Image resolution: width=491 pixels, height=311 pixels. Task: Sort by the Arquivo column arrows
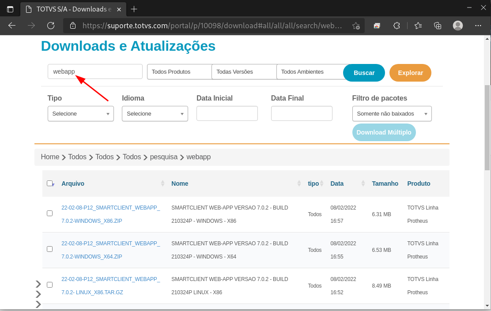point(162,184)
